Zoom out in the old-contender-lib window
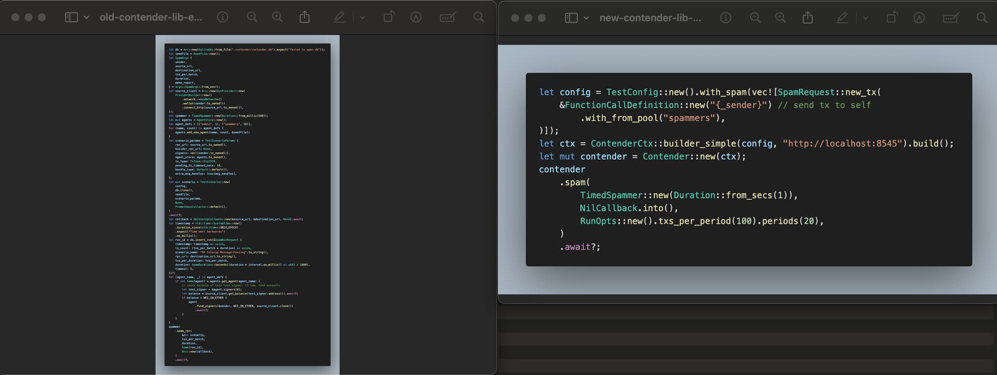 click(252, 17)
